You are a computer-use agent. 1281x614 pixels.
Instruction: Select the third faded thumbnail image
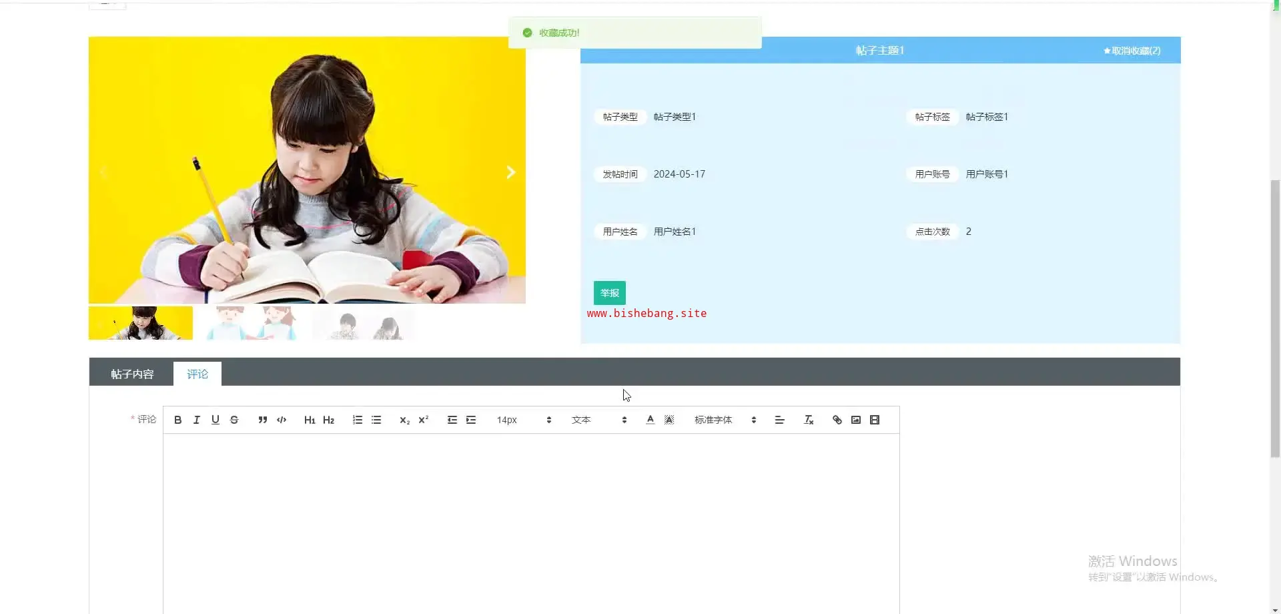point(363,323)
